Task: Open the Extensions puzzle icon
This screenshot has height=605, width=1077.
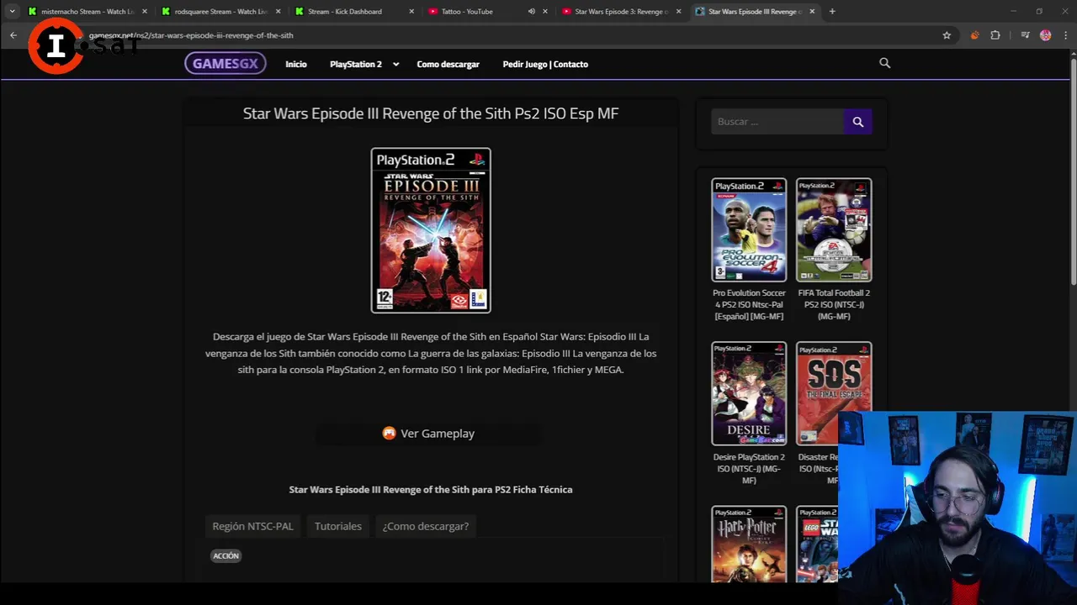Action: click(x=995, y=35)
